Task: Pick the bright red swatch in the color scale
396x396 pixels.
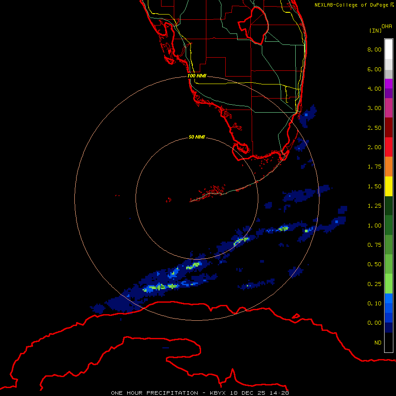Action: [389, 147]
